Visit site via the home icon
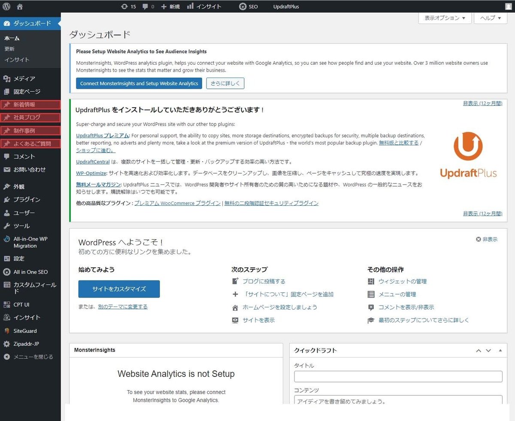This screenshot has height=421, width=515. click(20, 6)
